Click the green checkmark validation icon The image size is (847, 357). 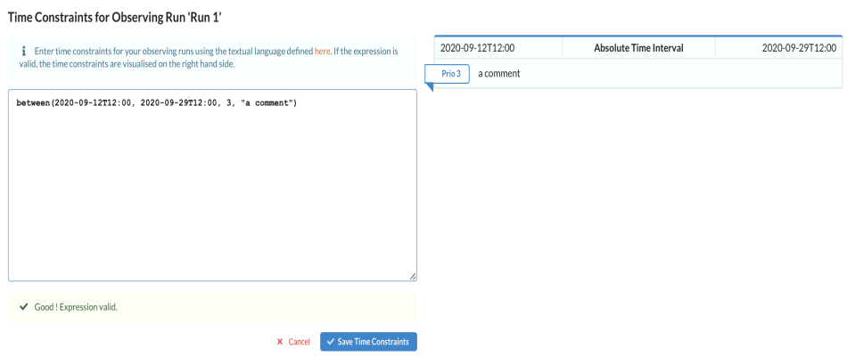coord(22,307)
